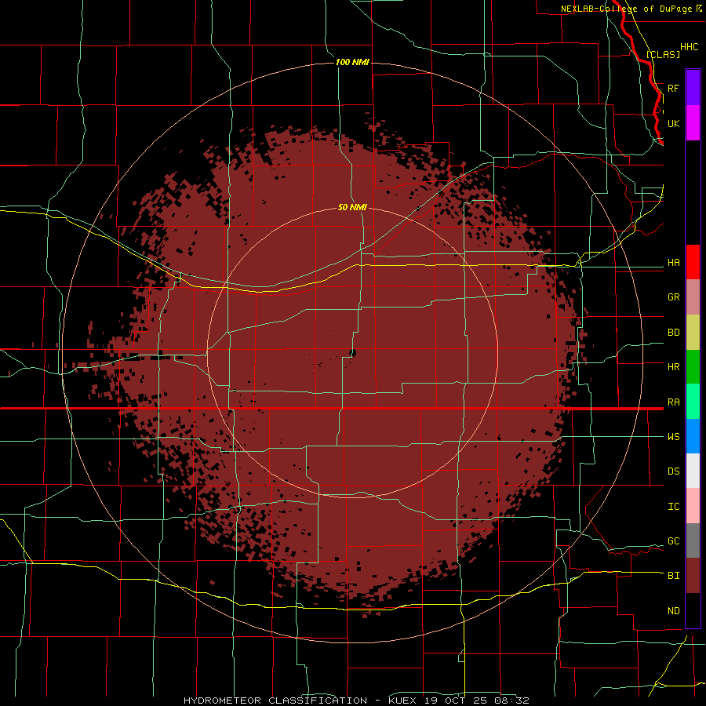Image resolution: width=706 pixels, height=706 pixels.
Task: Click the HR legend label
Action: click(673, 367)
